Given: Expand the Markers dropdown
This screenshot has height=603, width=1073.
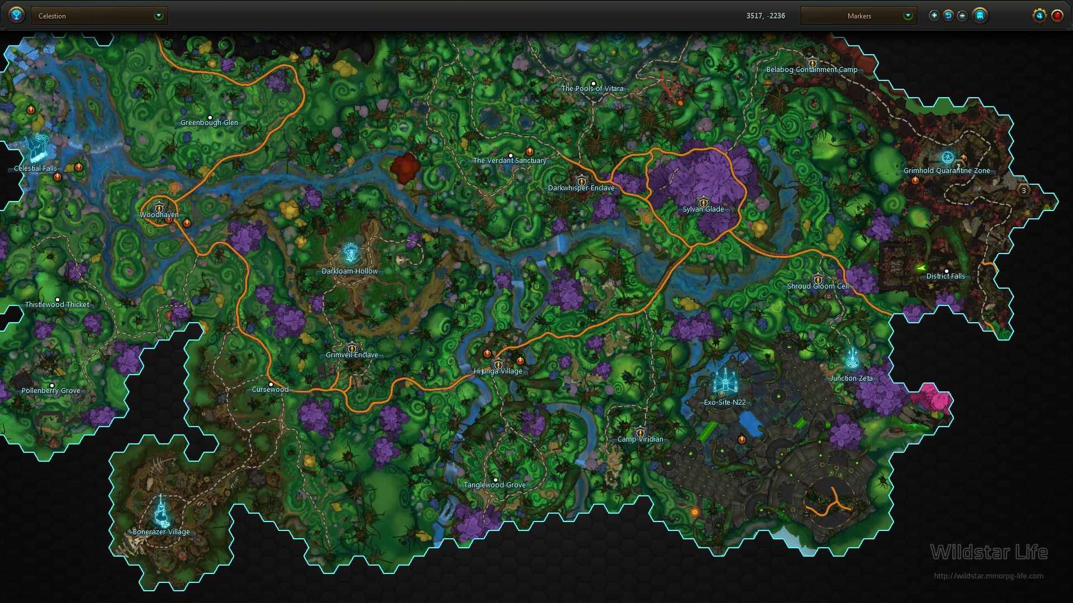Looking at the screenshot, I should tap(859, 16).
